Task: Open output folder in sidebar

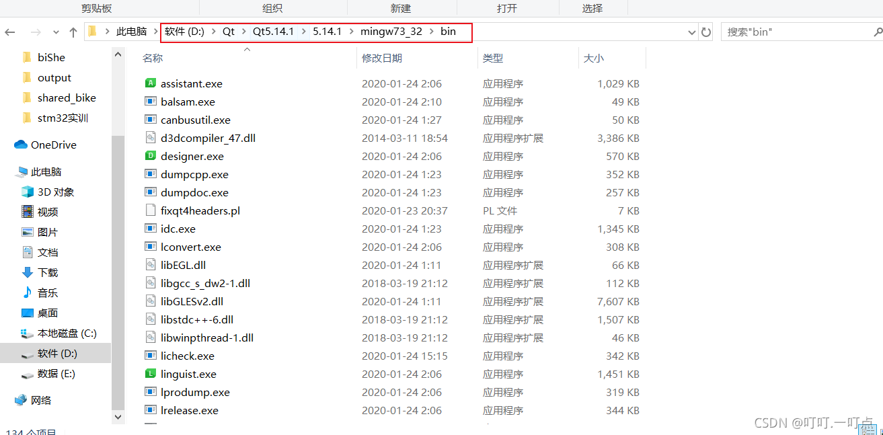Action: [x=54, y=77]
